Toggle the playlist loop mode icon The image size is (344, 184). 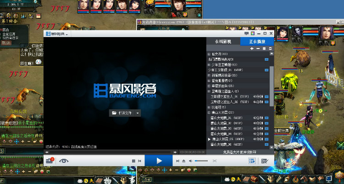click(270, 49)
